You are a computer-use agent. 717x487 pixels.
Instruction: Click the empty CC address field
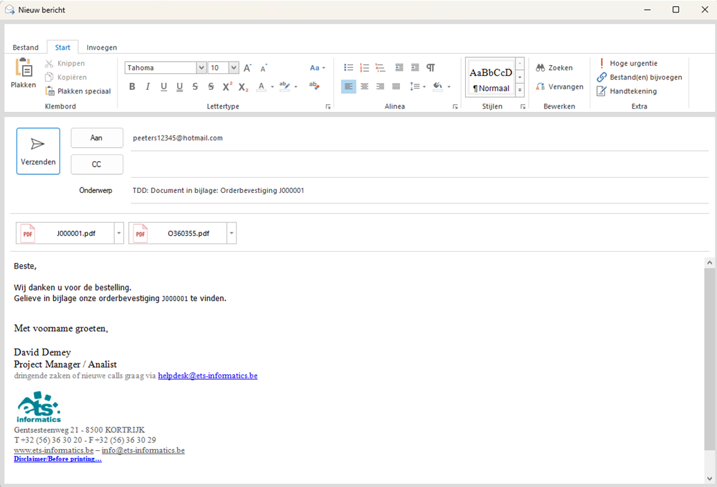419,165
